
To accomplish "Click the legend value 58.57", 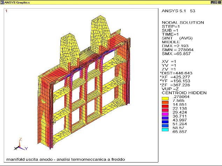I will pos(178,128).
